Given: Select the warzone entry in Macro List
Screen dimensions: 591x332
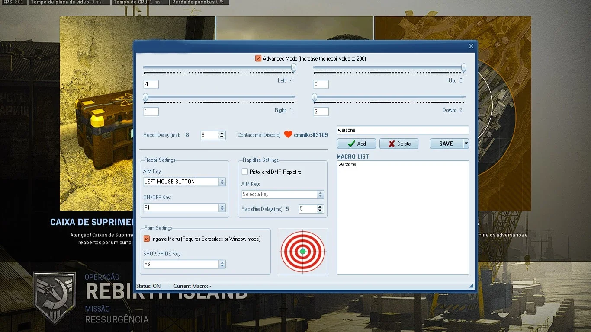Looking at the screenshot, I should point(347,164).
